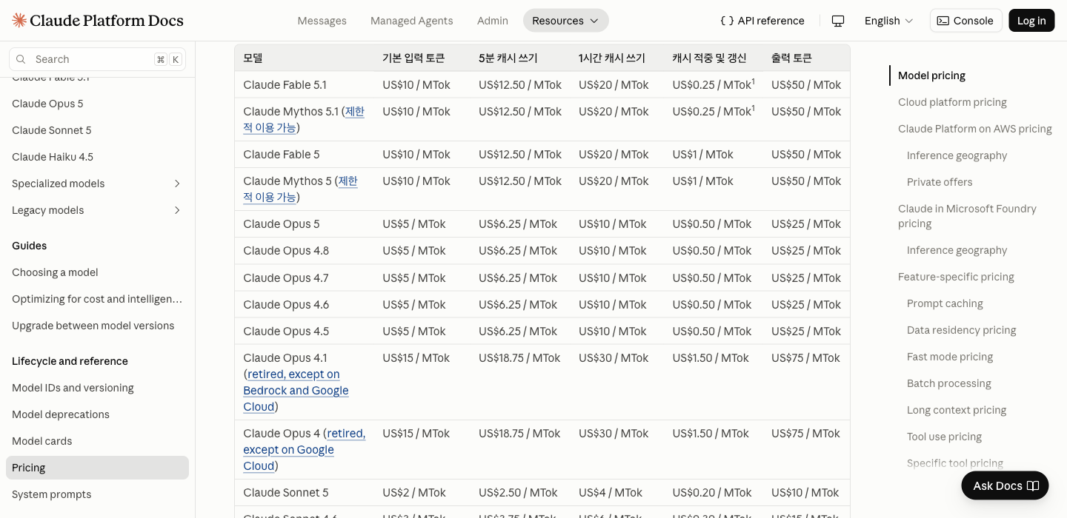Click the Lifecycle and reference sidebar heading
Image resolution: width=1067 pixels, height=518 pixels.
70,361
